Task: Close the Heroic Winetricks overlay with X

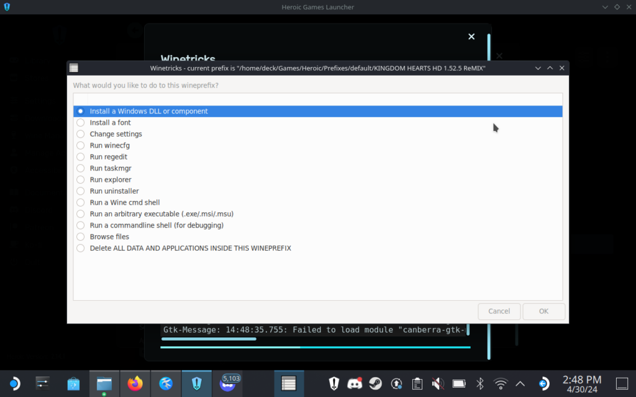Action: 471,37
